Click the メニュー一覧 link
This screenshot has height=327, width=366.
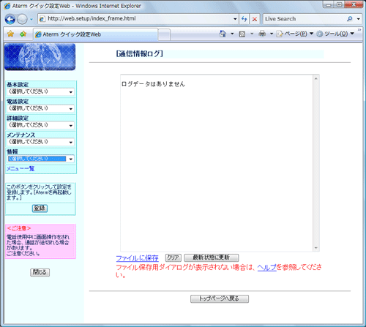(20, 169)
